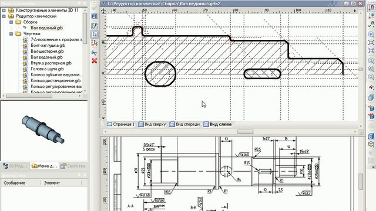Click the middle magnifier icon in the lower zoom group
376x211 pixels.
click(x=371, y=69)
